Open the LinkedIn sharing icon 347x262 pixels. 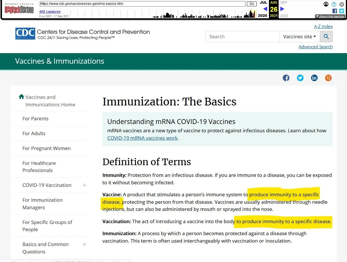pyautogui.click(x=314, y=78)
